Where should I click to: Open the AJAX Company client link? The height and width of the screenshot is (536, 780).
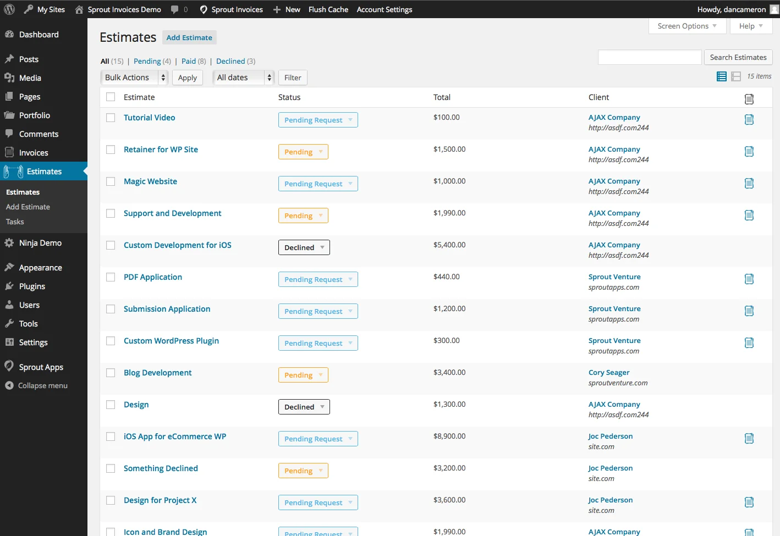pos(614,117)
